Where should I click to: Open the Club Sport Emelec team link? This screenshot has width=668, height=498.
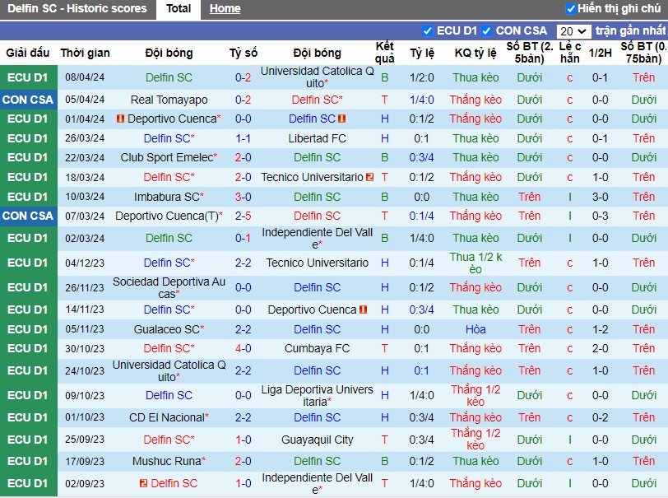[166, 157]
